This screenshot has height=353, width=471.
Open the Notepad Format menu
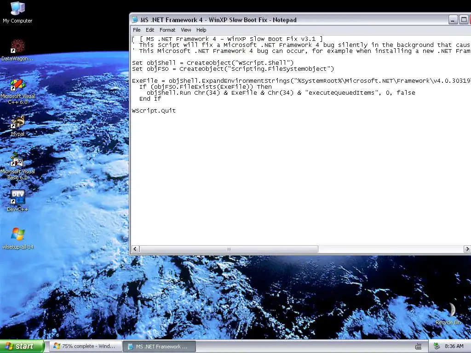[x=167, y=30]
